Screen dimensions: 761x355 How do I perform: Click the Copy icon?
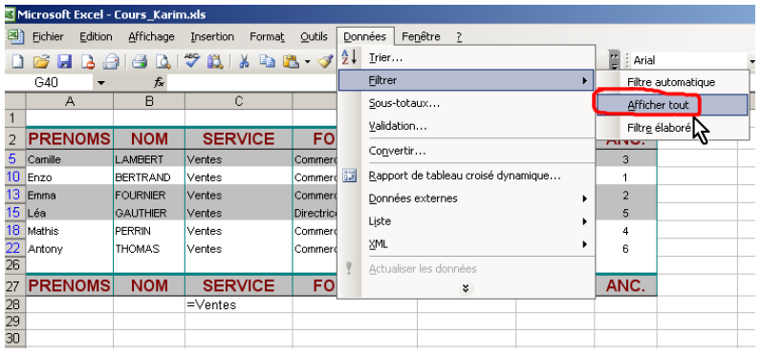click(267, 61)
